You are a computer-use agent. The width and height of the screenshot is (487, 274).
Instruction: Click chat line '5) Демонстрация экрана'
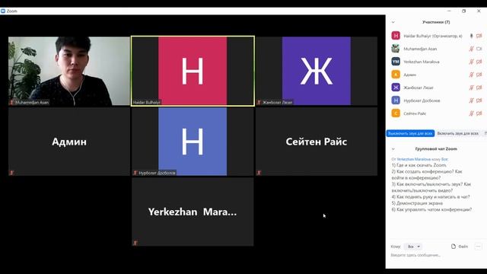click(417, 203)
